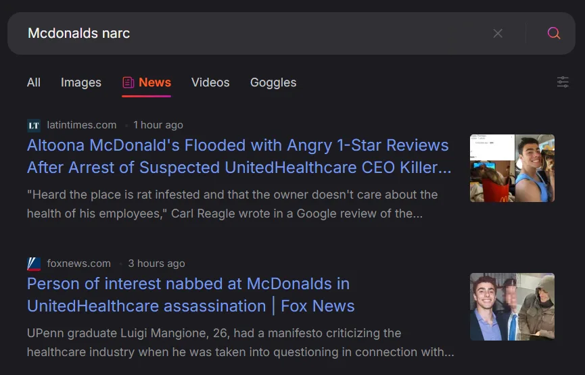The image size is (585, 375).
Task: Open the Fox News article thumbnail
Action: [512, 307]
